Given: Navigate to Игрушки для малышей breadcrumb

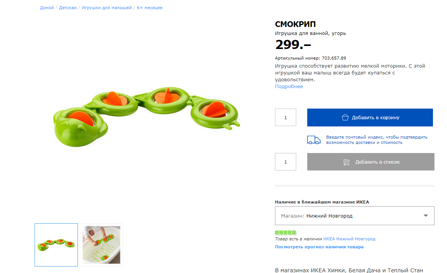Looking at the screenshot, I should coord(107,8).
